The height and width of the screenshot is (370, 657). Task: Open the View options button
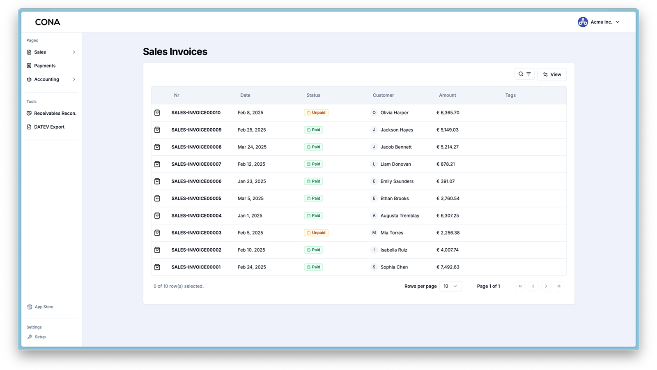tap(552, 74)
